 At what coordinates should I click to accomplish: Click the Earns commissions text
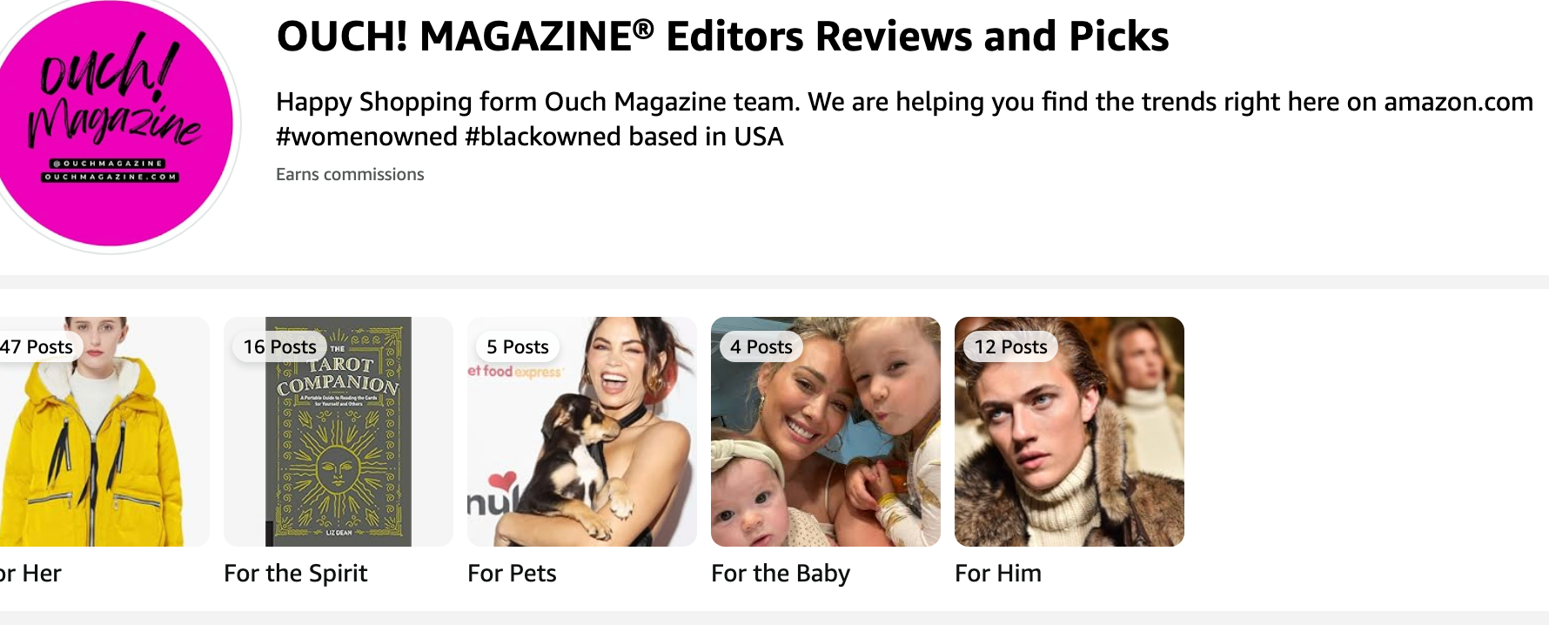point(350,174)
